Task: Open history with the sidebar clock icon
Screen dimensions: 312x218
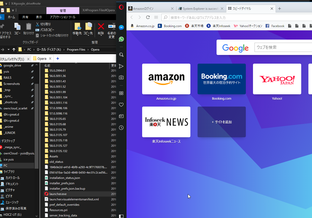Action: click(121, 128)
